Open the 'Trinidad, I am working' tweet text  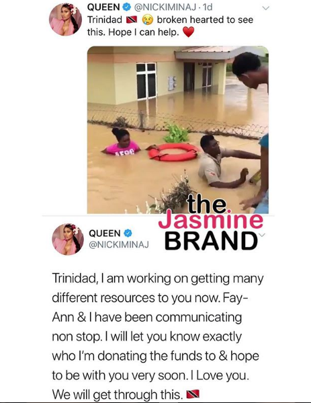click(158, 336)
